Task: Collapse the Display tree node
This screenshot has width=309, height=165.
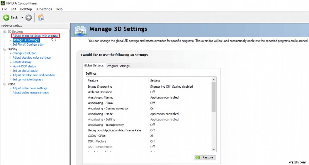Action: (x=5, y=49)
